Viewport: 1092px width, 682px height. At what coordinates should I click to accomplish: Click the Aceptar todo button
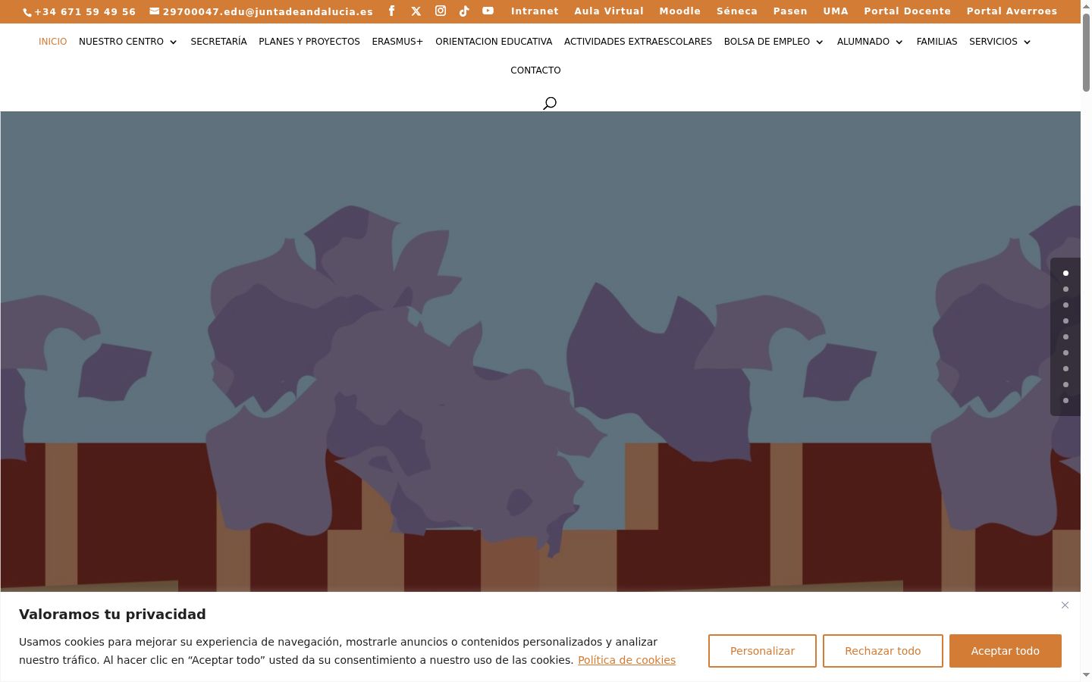pyautogui.click(x=1006, y=651)
